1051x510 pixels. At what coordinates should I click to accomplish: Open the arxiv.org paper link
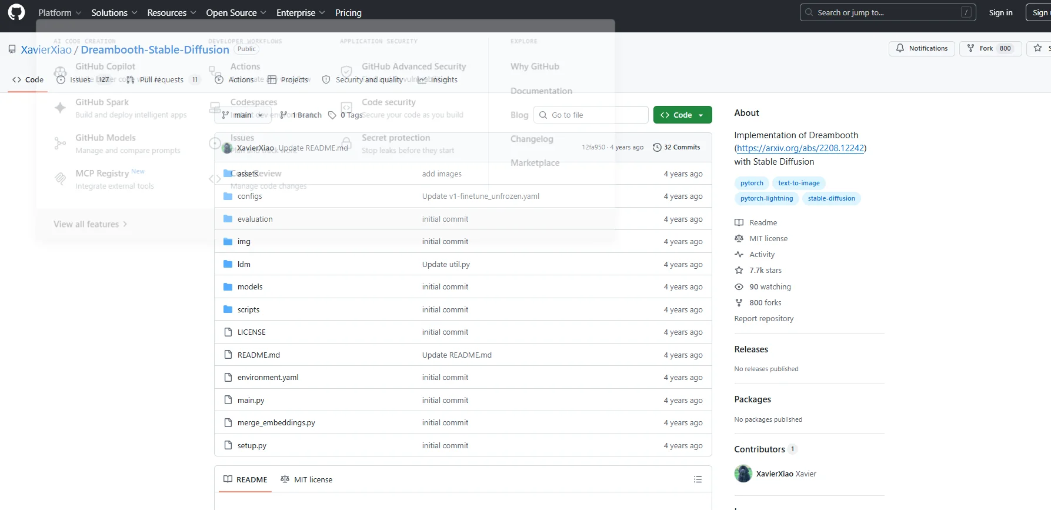[x=800, y=148]
